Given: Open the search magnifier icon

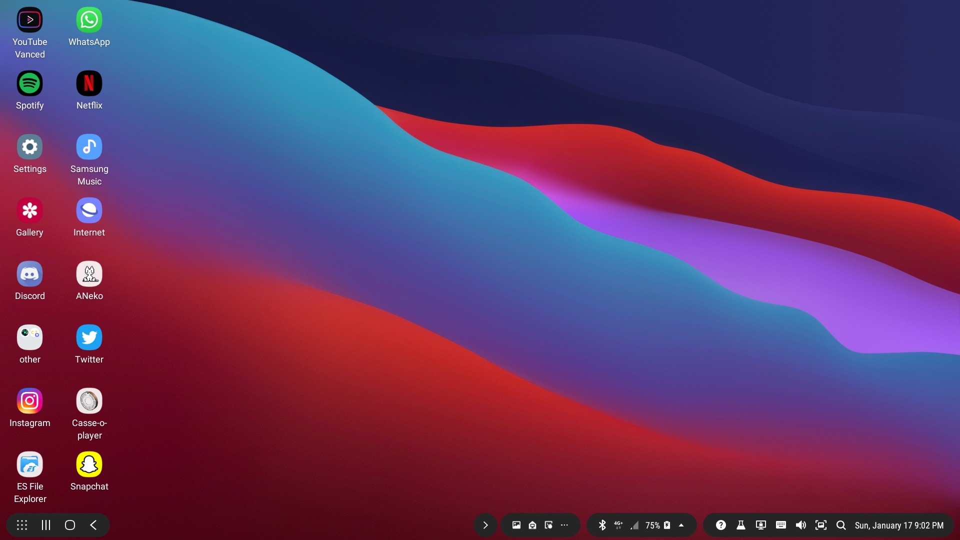Looking at the screenshot, I should pos(841,525).
